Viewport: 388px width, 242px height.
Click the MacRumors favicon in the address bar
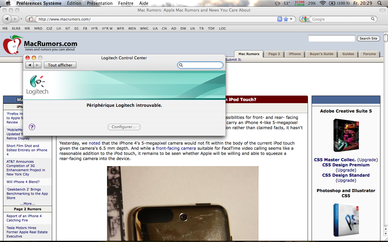pyautogui.click(x=31, y=19)
